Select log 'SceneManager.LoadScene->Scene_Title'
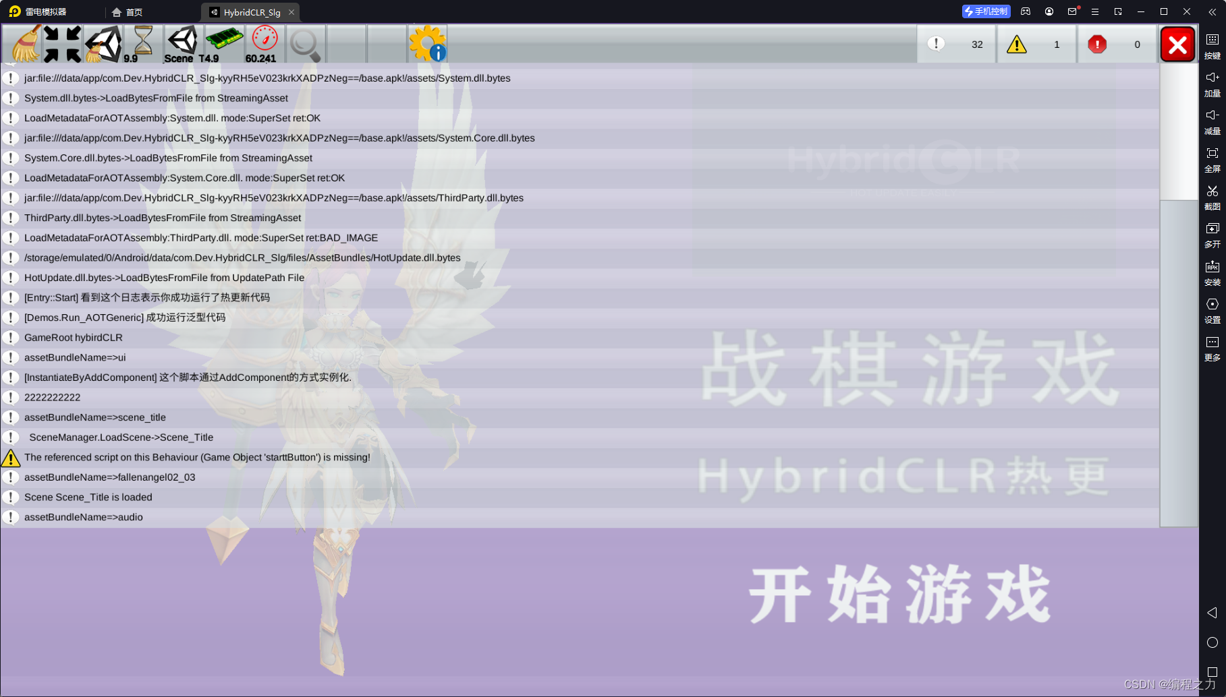The width and height of the screenshot is (1226, 697). [580, 437]
